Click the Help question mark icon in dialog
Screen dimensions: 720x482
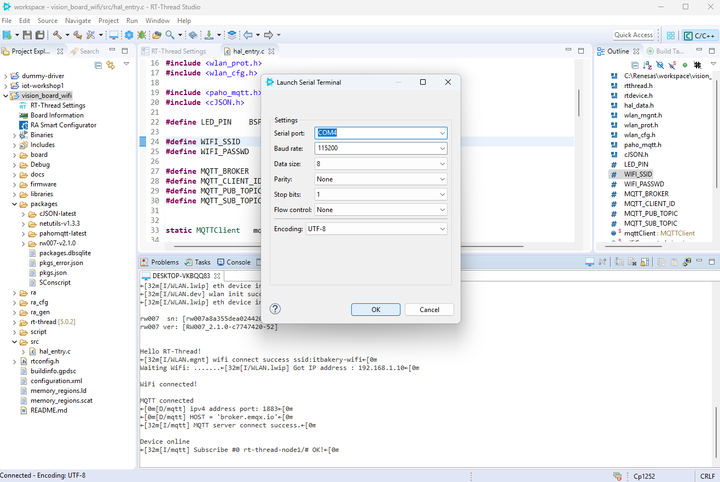point(276,309)
